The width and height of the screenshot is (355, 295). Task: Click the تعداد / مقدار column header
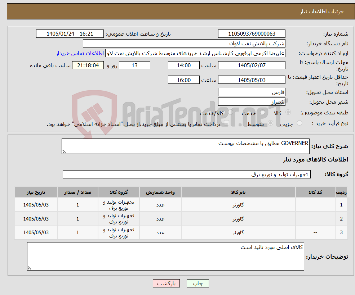[x=77, y=192]
